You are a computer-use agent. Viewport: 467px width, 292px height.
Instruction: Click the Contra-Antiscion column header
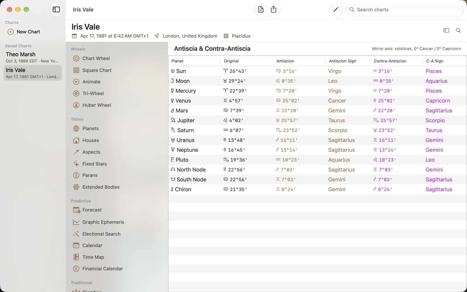(396, 61)
